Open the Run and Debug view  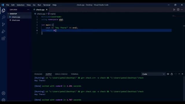(x=3, y=31)
